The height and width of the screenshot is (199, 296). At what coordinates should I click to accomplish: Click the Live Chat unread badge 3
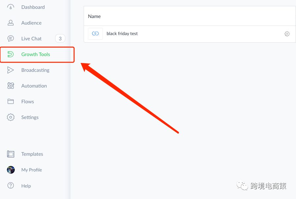(x=60, y=38)
